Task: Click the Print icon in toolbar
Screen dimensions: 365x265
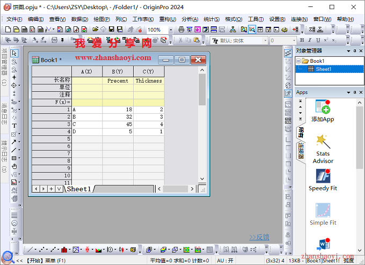Action: click(181, 30)
